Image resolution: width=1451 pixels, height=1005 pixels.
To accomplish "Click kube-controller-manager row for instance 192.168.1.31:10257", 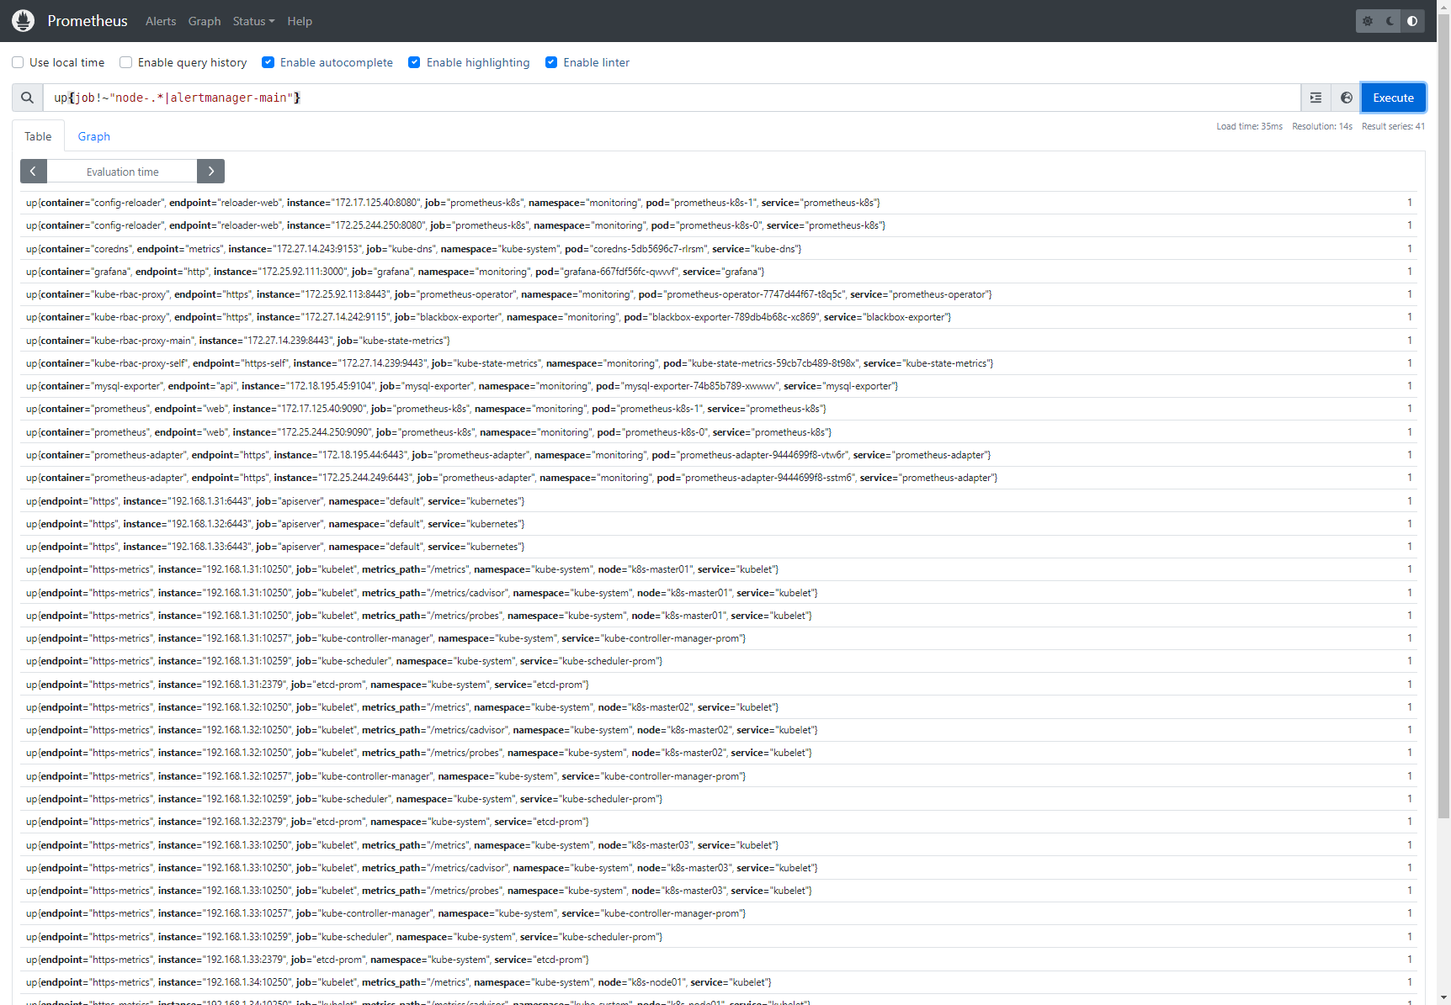I will [x=719, y=638].
